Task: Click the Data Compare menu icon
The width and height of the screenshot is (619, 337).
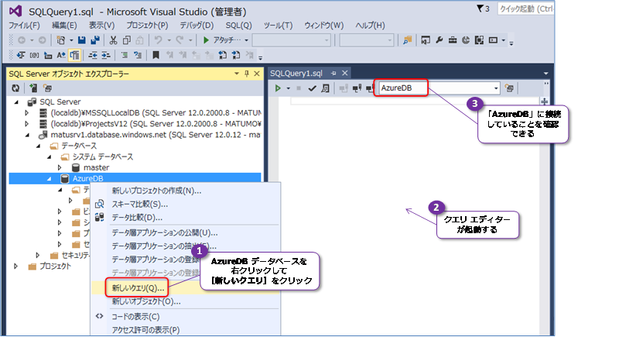Action: click(100, 217)
